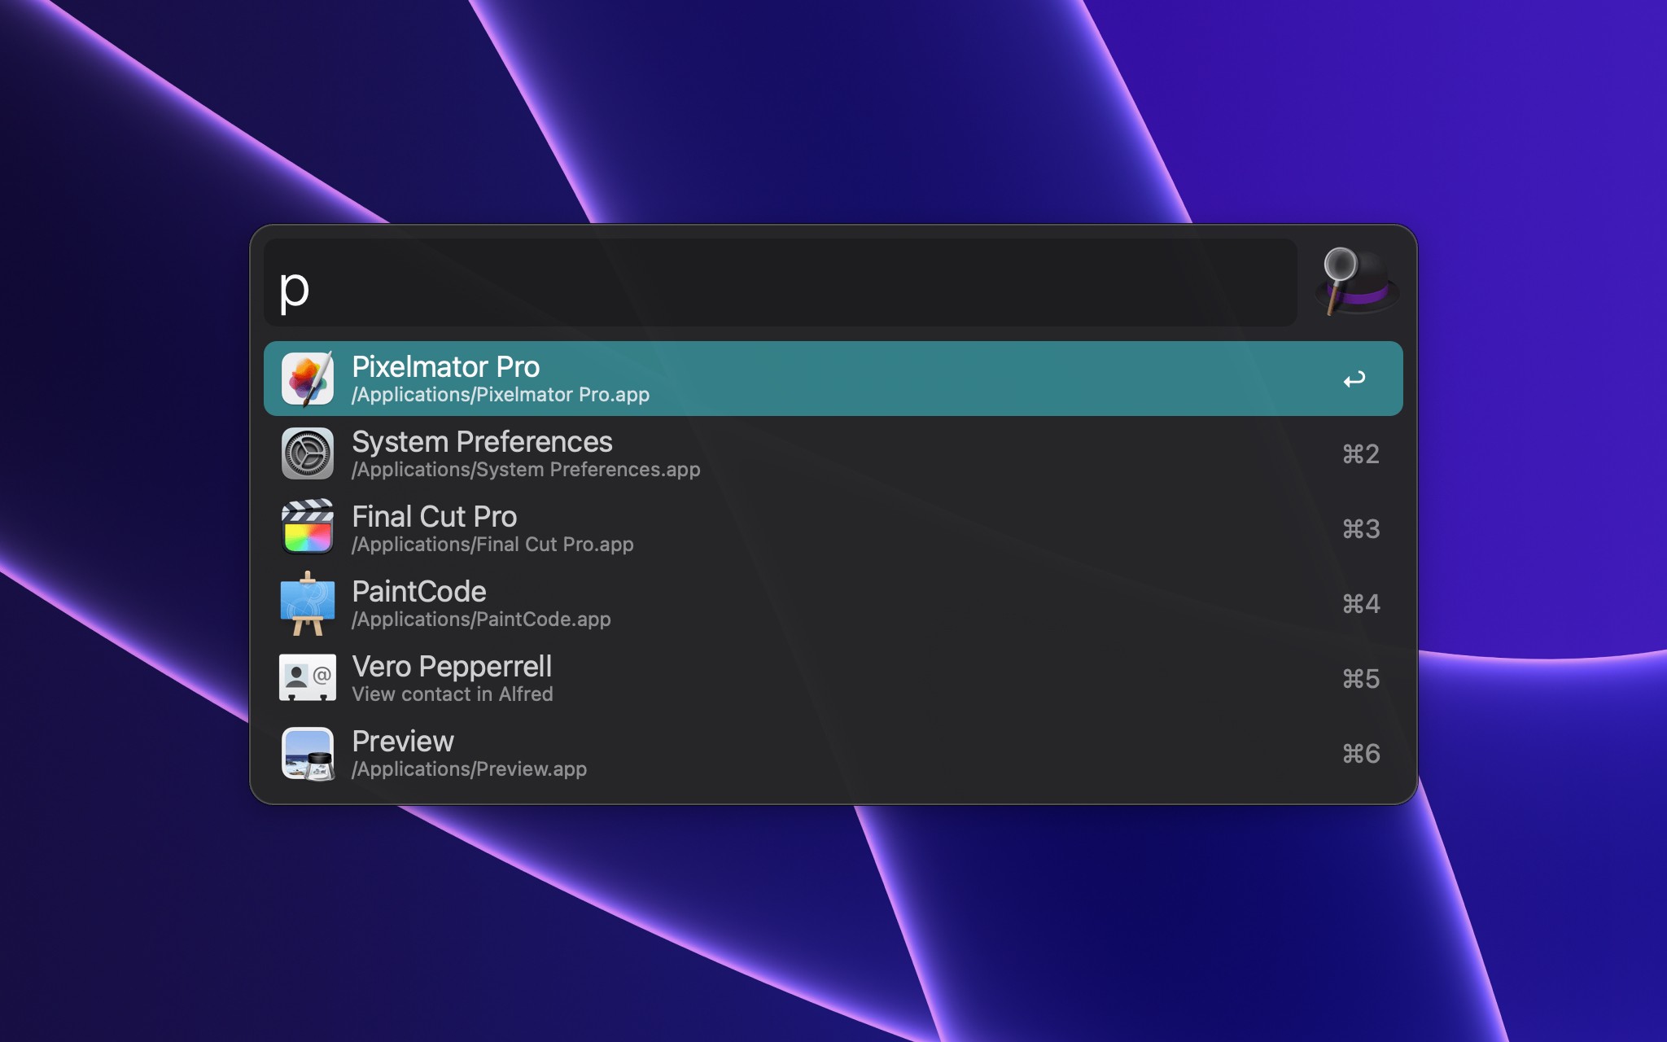Choose the PaintCode result title
The image size is (1667, 1042).
pos(419,592)
